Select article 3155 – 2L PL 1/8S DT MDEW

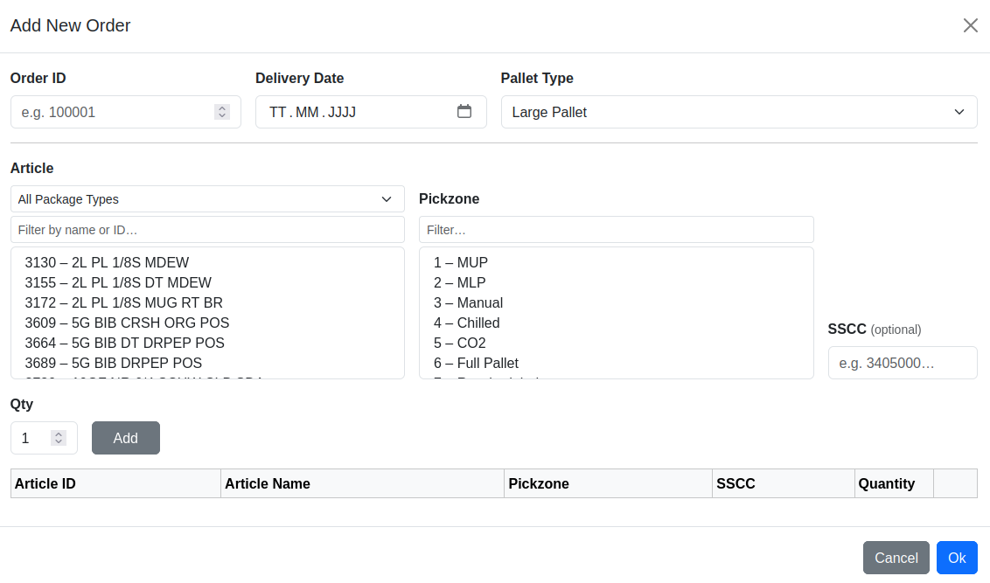[207, 282]
